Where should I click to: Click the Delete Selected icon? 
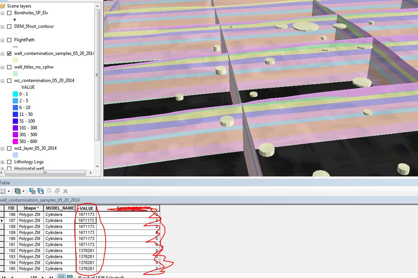[x=65, y=191]
